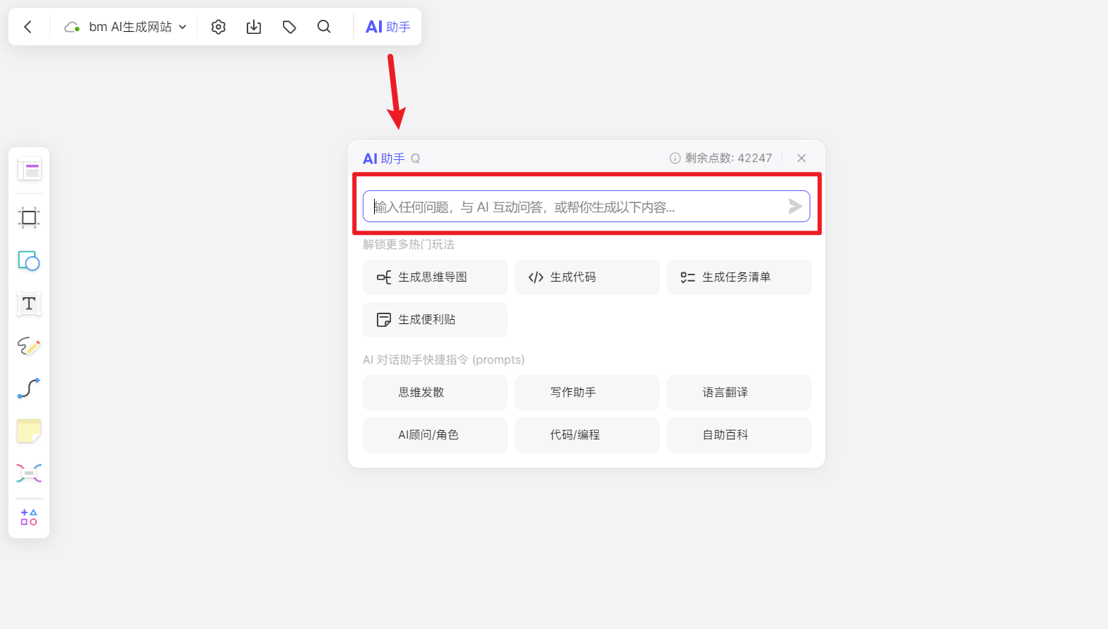This screenshot has width=1108, height=629.
Task: Click the 生成代码 button
Action: pos(587,277)
